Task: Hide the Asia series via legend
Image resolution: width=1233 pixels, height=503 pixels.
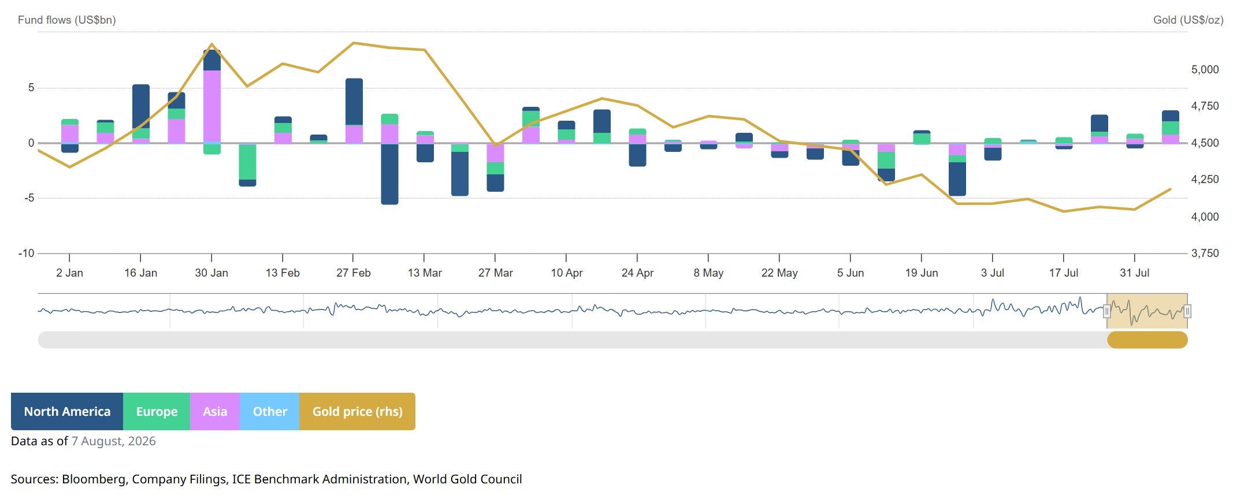Action: pyautogui.click(x=215, y=411)
